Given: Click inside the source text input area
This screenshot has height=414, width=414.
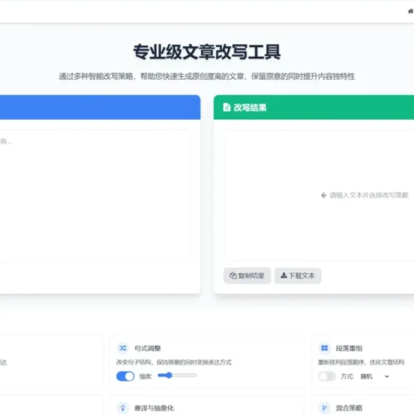Looking at the screenshot, I should [95, 195].
